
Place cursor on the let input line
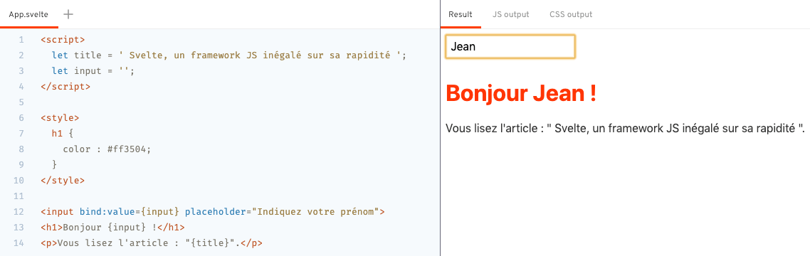[x=93, y=70]
